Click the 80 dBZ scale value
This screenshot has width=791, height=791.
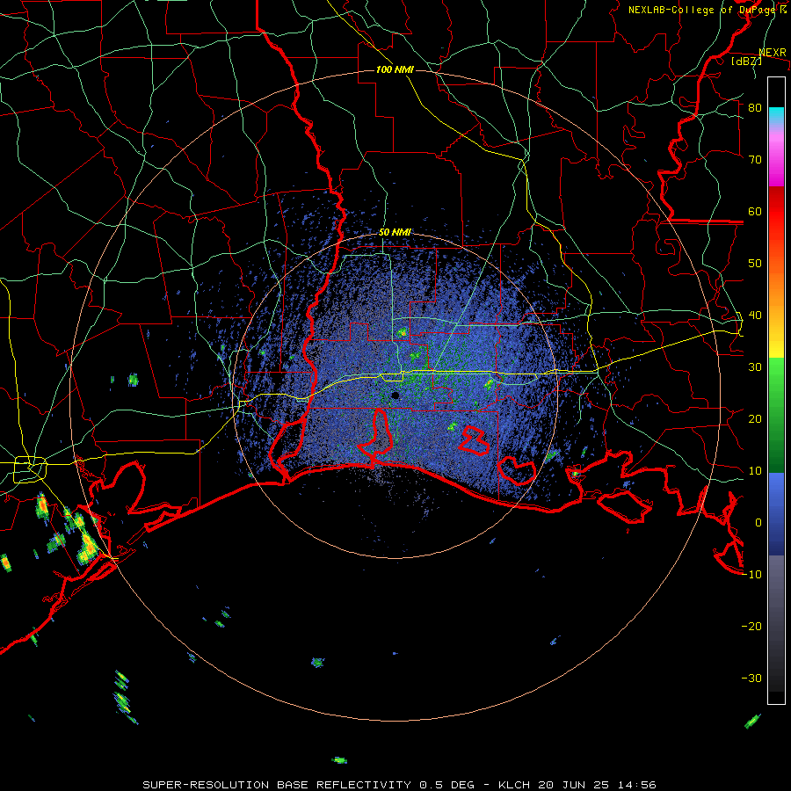[755, 107]
